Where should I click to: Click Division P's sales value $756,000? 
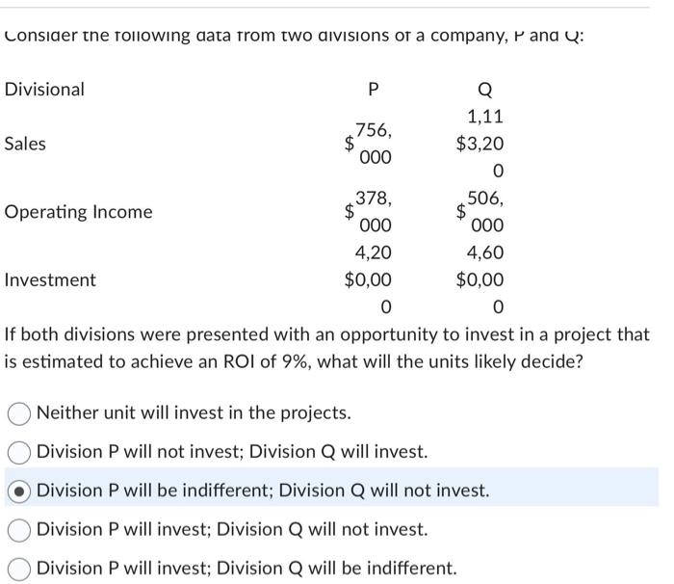(x=369, y=144)
